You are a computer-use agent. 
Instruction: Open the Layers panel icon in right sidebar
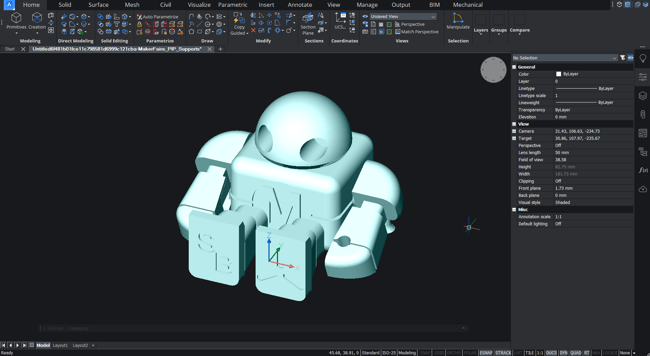click(x=643, y=96)
